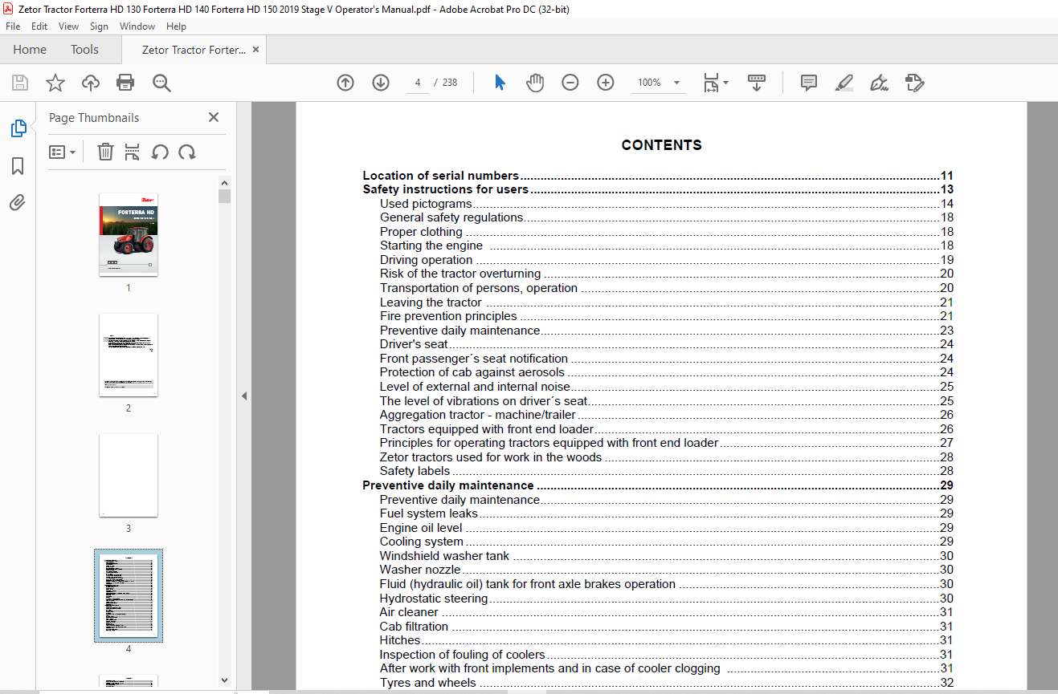Open the fit page options icon
This screenshot has width=1058, height=694.
pos(711,83)
